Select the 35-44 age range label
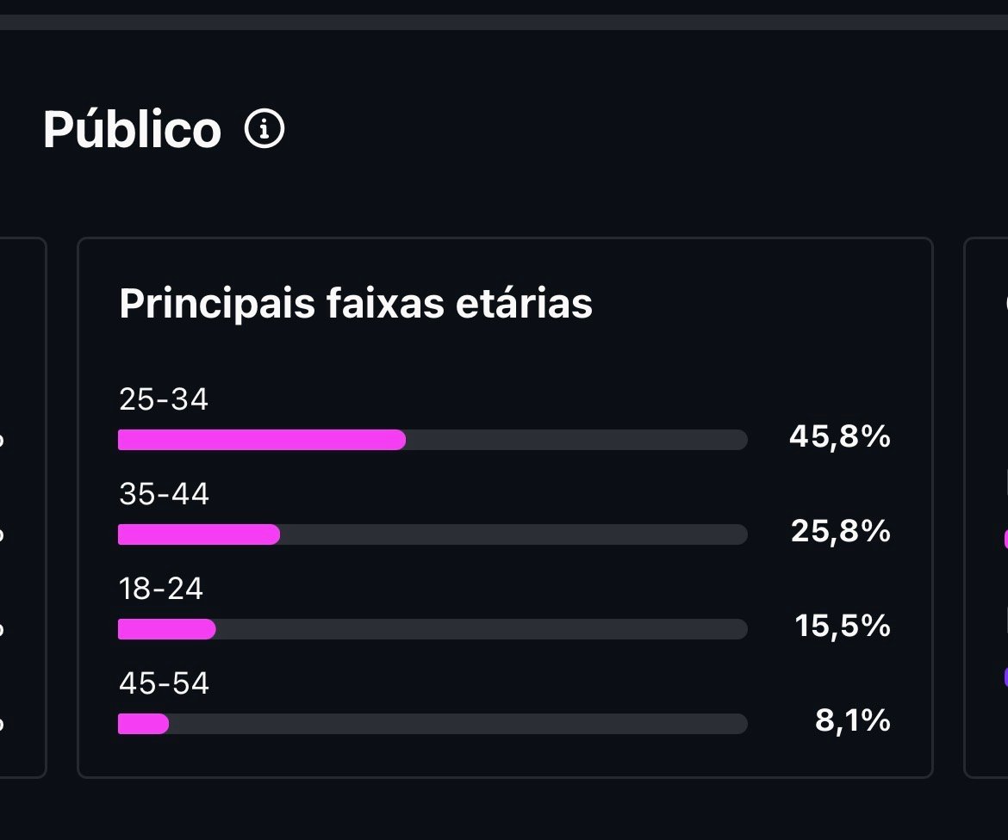 click(x=164, y=495)
